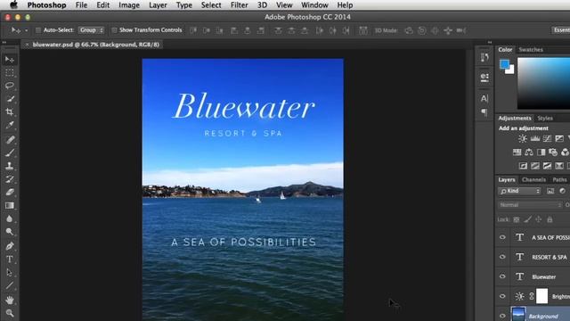The image size is (570, 321).
Task: Select the Quick Selection tool
Action: click(10, 99)
